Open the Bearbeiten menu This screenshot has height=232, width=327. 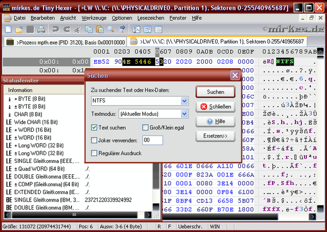[43, 18]
